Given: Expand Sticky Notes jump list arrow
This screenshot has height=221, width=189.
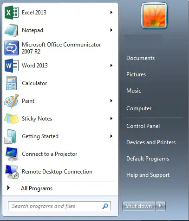Looking at the screenshot, I should click(x=111, y=119).
